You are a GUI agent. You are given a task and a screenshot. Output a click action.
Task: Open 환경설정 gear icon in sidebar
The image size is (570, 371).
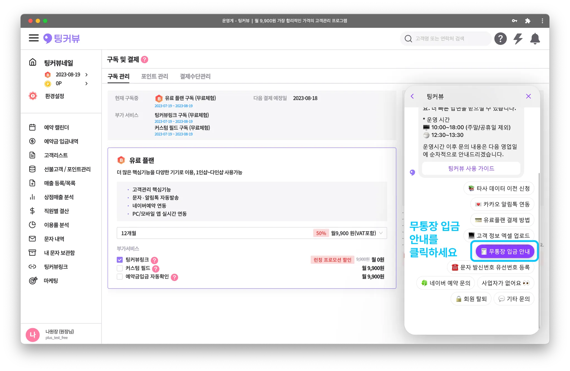tap(33, 96)
